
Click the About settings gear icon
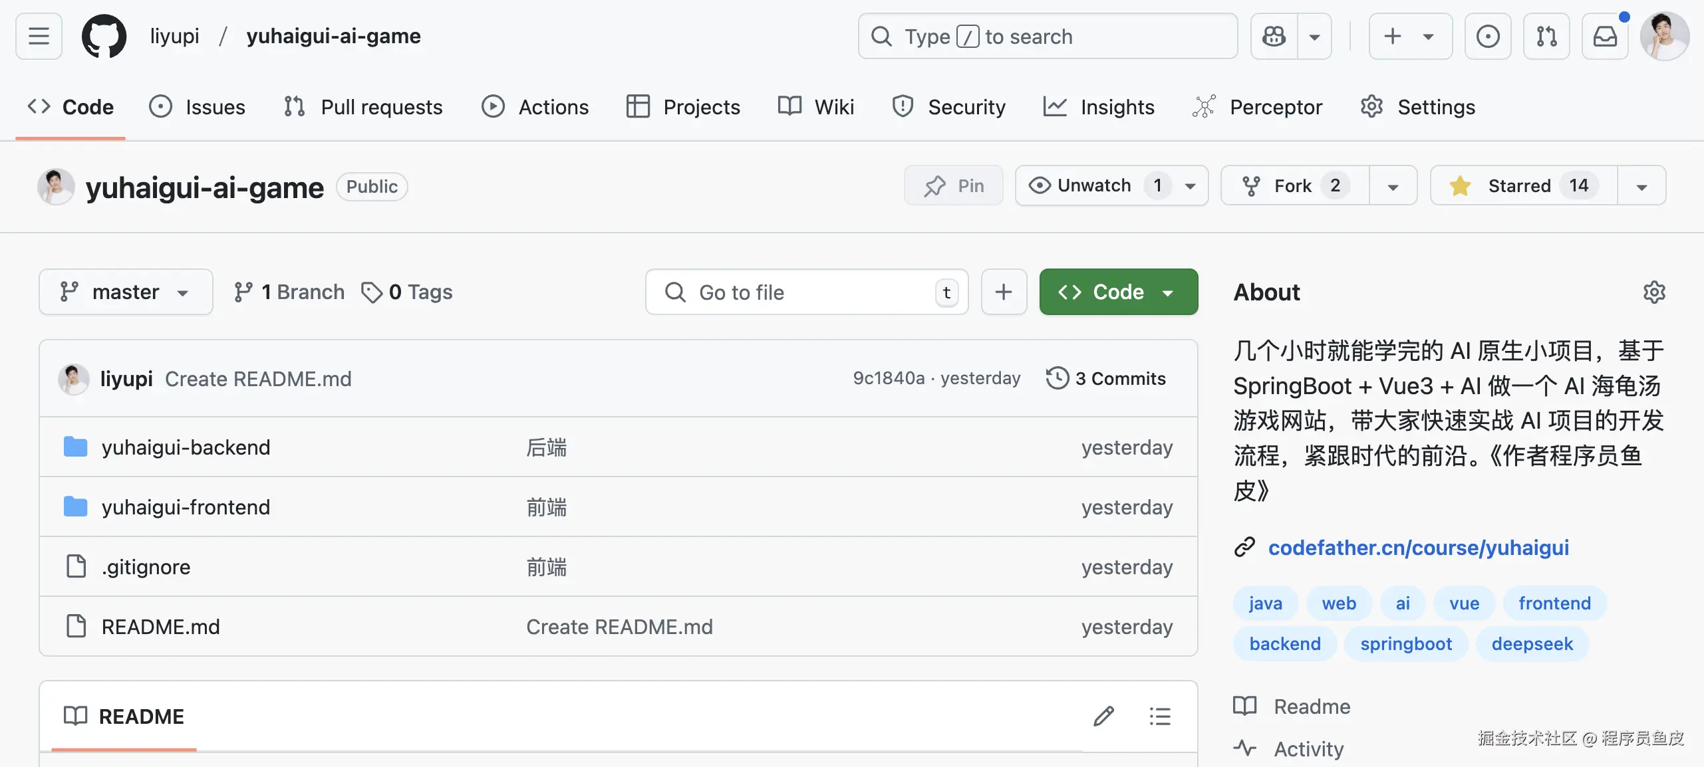(1654, 292)
